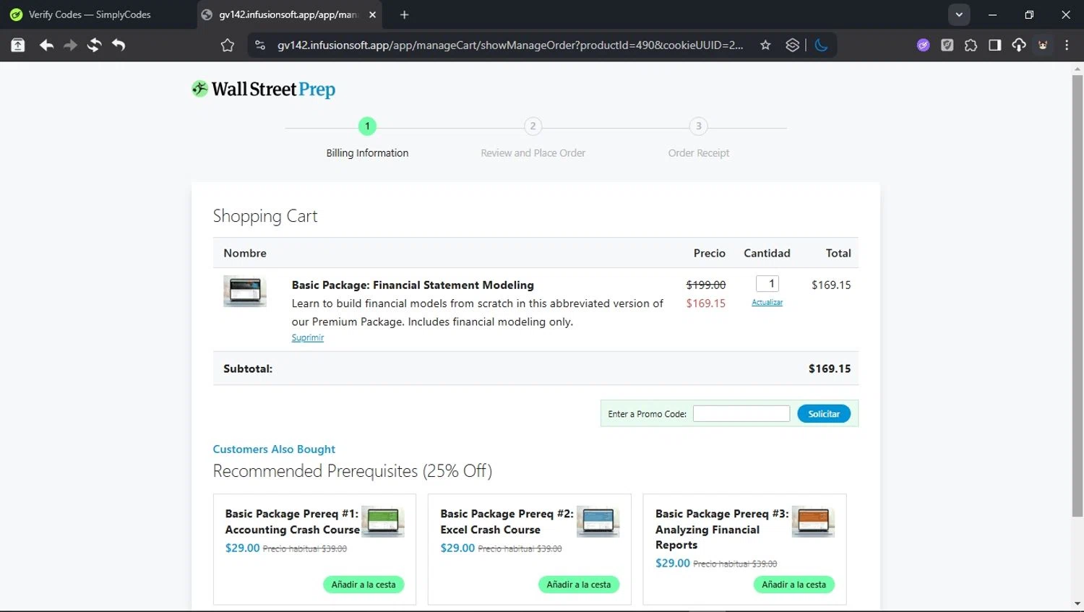Click the moon night mode icon

(821, 46)
